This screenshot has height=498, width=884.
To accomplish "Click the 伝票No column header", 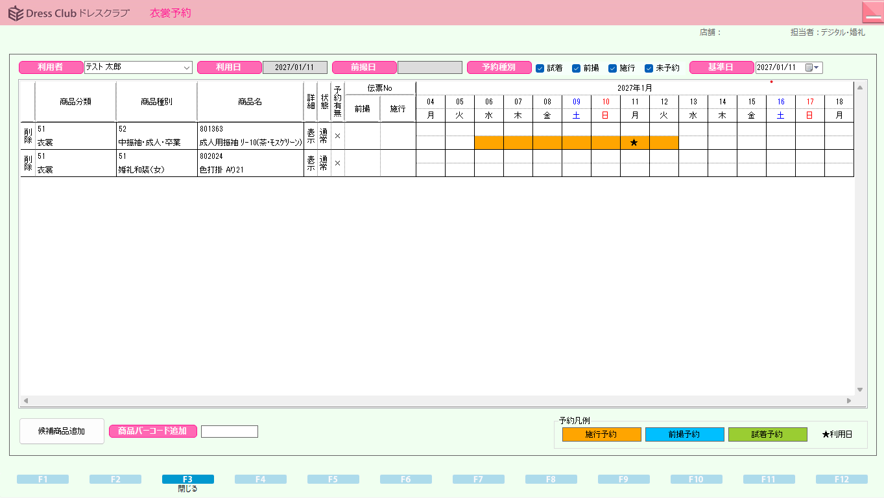I will coord(380,88).
